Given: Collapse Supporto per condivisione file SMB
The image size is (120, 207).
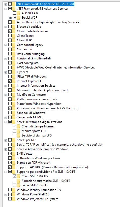Looking at the screenshot, I should (6, 172).
